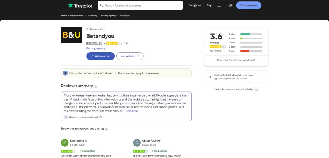
Task: Click Log in
Action: point(230,5)
